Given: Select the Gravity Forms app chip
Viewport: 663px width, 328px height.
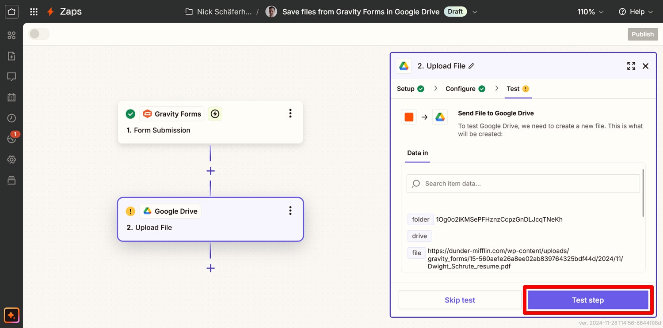Looking at the screenshot, I should pos(172,114).
